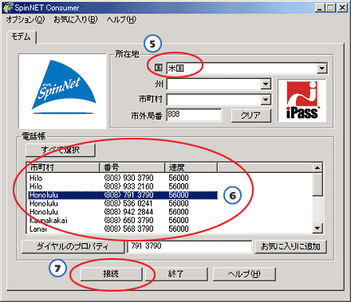Select Honolulu row with (808) 536 0241
The height and width of the screenshot is (302, 351).
(122, 203)
